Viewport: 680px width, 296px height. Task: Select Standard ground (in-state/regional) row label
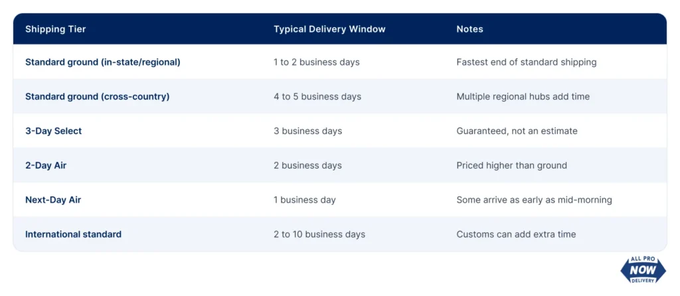click(103, 62)
